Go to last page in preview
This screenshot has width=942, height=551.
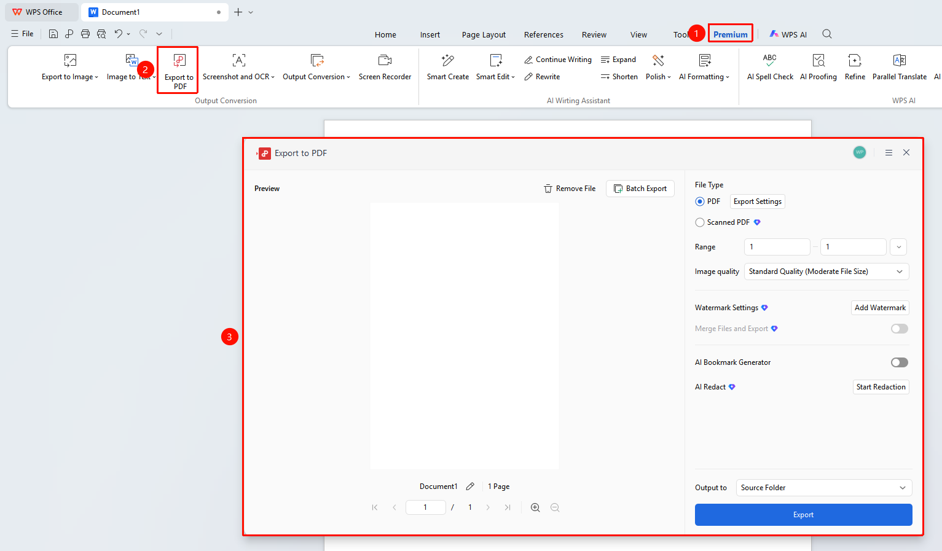coord(508,507)
